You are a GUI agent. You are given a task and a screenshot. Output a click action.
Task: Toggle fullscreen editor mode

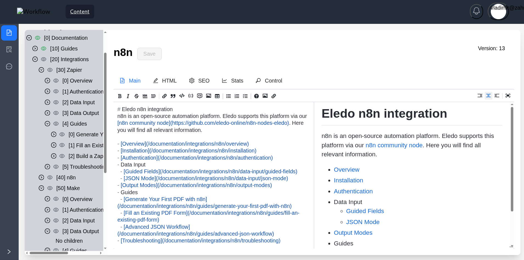(x=508, y=96)
